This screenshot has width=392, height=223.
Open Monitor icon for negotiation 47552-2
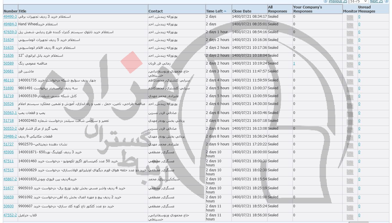(x=350, y=217)
